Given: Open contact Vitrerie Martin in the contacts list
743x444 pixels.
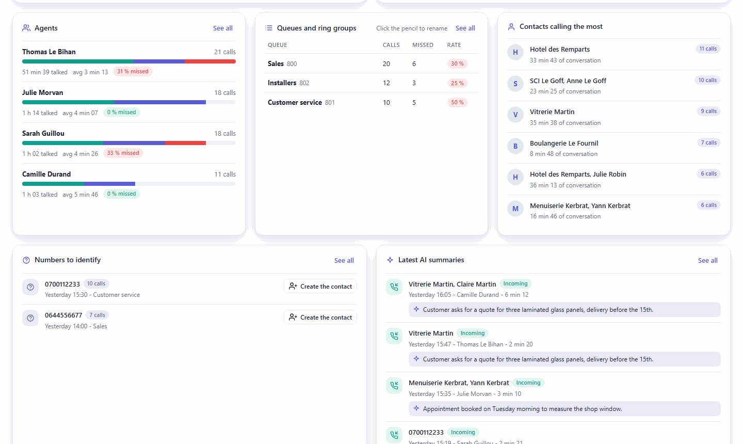Looking at the screenshot, I should (552, 112).
